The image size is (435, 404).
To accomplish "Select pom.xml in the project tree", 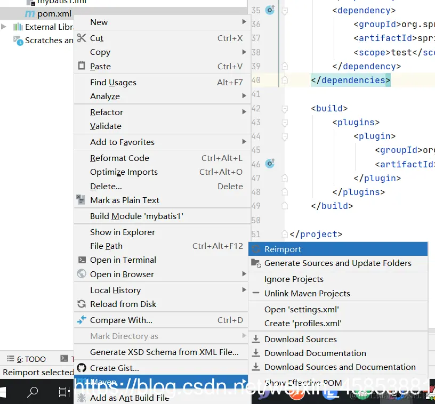I will (54, 13).
